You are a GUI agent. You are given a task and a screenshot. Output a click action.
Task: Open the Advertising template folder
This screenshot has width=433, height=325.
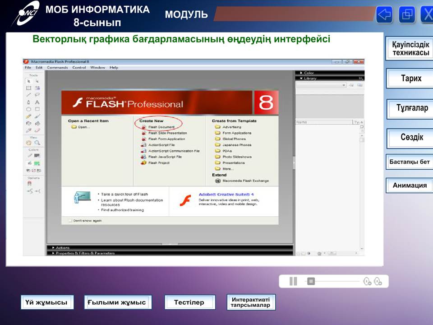tap(228, 127)
